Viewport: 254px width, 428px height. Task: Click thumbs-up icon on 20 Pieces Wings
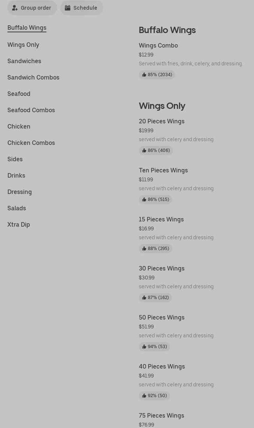tap(144, 150)
